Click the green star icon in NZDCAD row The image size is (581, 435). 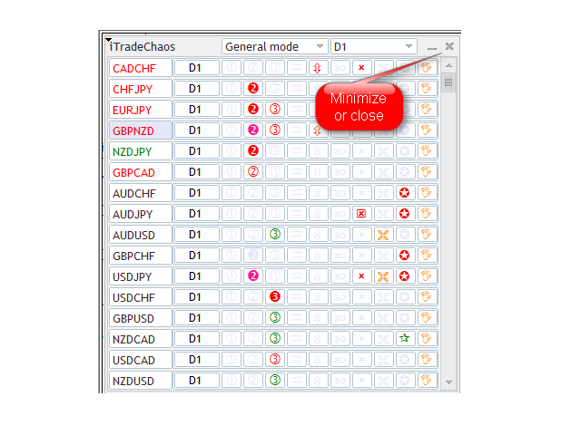404,338
